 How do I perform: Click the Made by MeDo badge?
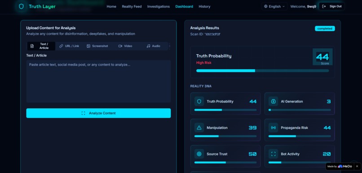pos(340,166)
